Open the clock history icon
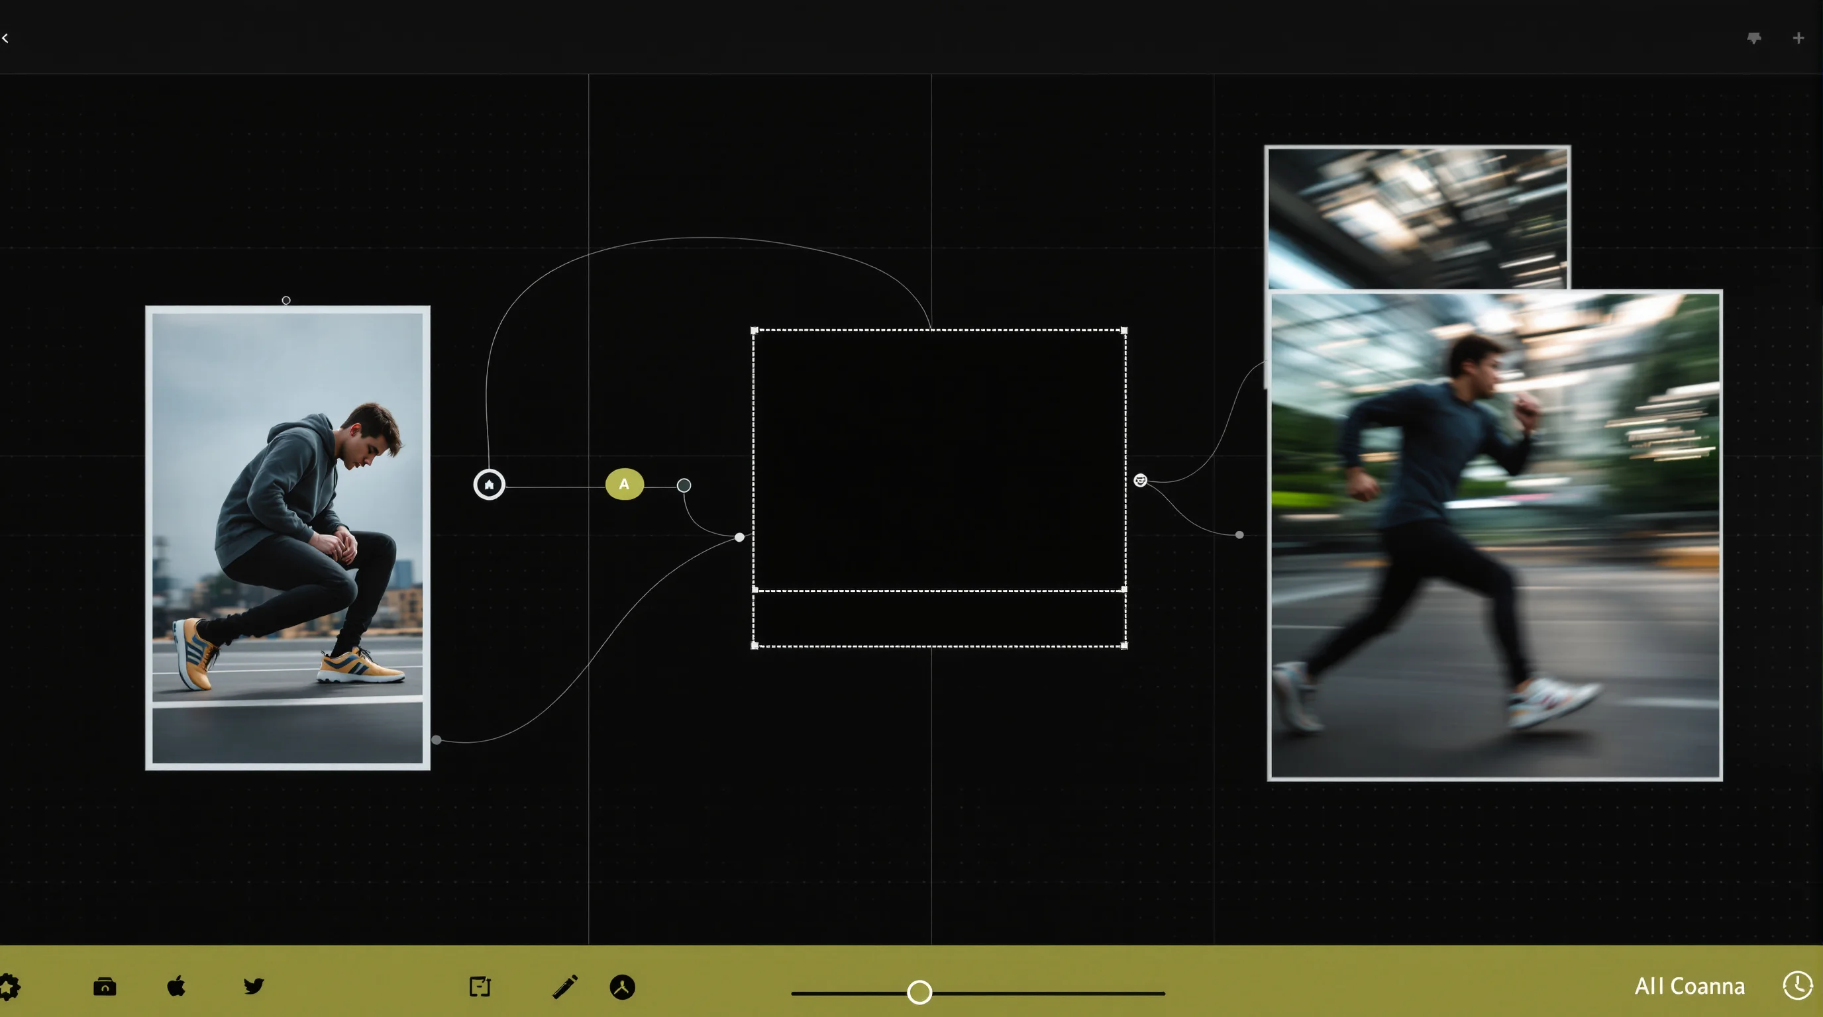 point(1798,985)
